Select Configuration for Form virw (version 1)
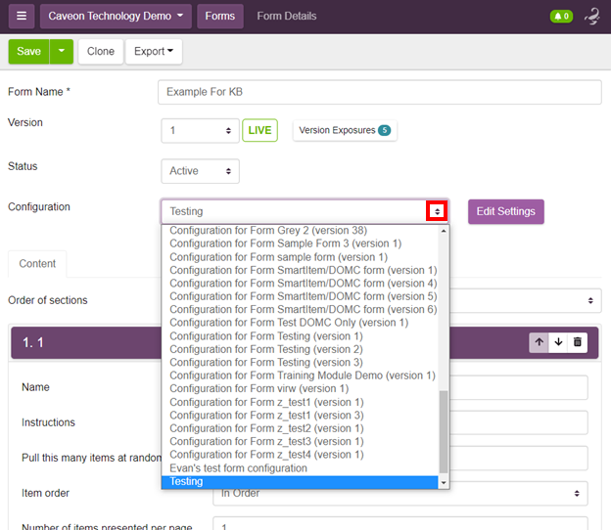Image resolution: width=611 pixels, height=530 pixels. coord(300,389)
